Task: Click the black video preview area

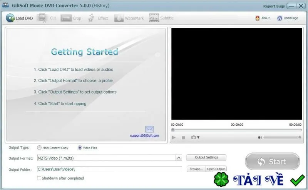Action: (x=236, y=74)
